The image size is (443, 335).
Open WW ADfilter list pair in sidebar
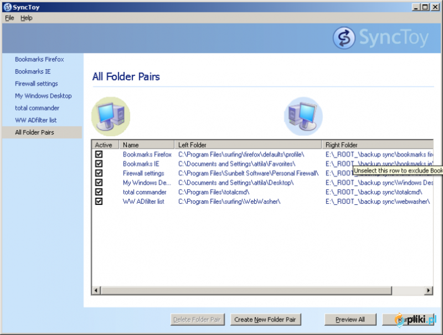tap(35, 120)
